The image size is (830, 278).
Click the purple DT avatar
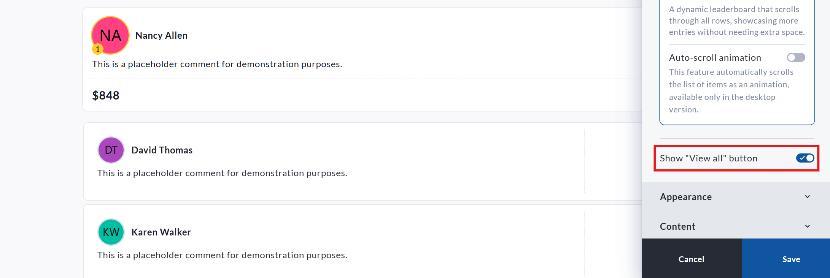(x=111, y=150)
